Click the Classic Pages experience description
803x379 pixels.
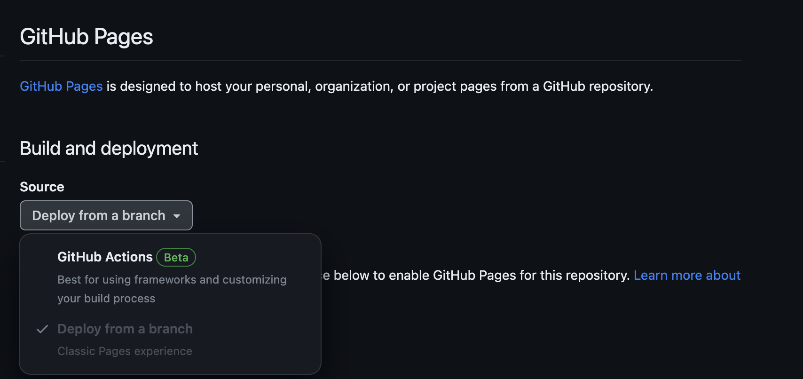click(125, 351)
